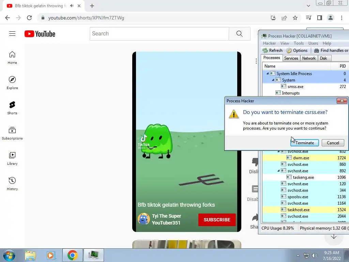
Task: Mute the tab via speaker icon
Action: click(72, 6)
